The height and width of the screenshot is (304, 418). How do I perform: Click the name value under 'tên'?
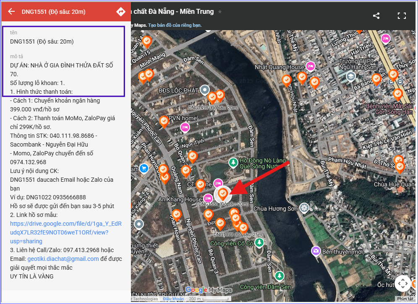click(x=42, y=41)
